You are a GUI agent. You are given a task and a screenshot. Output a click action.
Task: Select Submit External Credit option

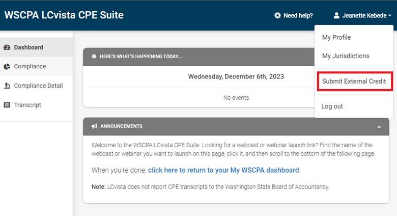354,81
